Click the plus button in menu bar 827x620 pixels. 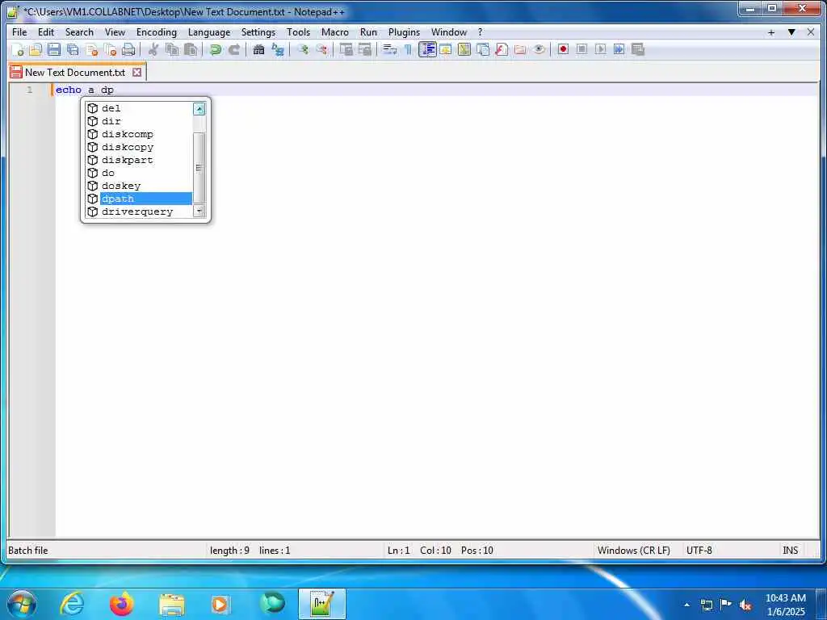[771, 32]
